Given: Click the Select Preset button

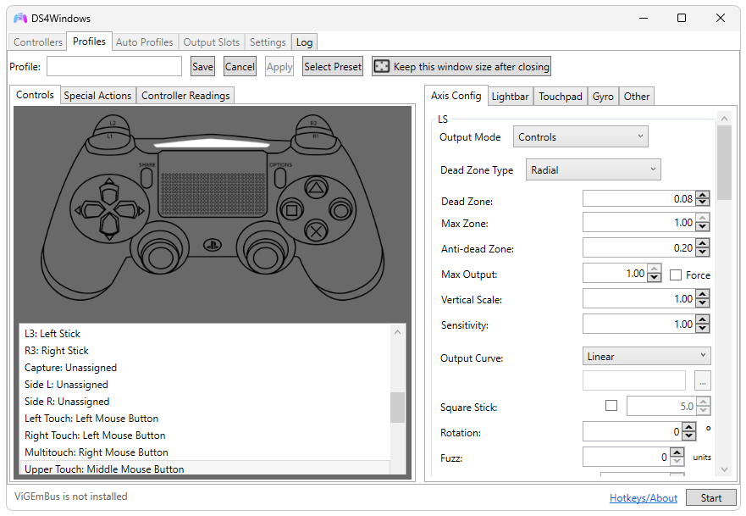Looking at the screenshot, I should pos(333,66).
